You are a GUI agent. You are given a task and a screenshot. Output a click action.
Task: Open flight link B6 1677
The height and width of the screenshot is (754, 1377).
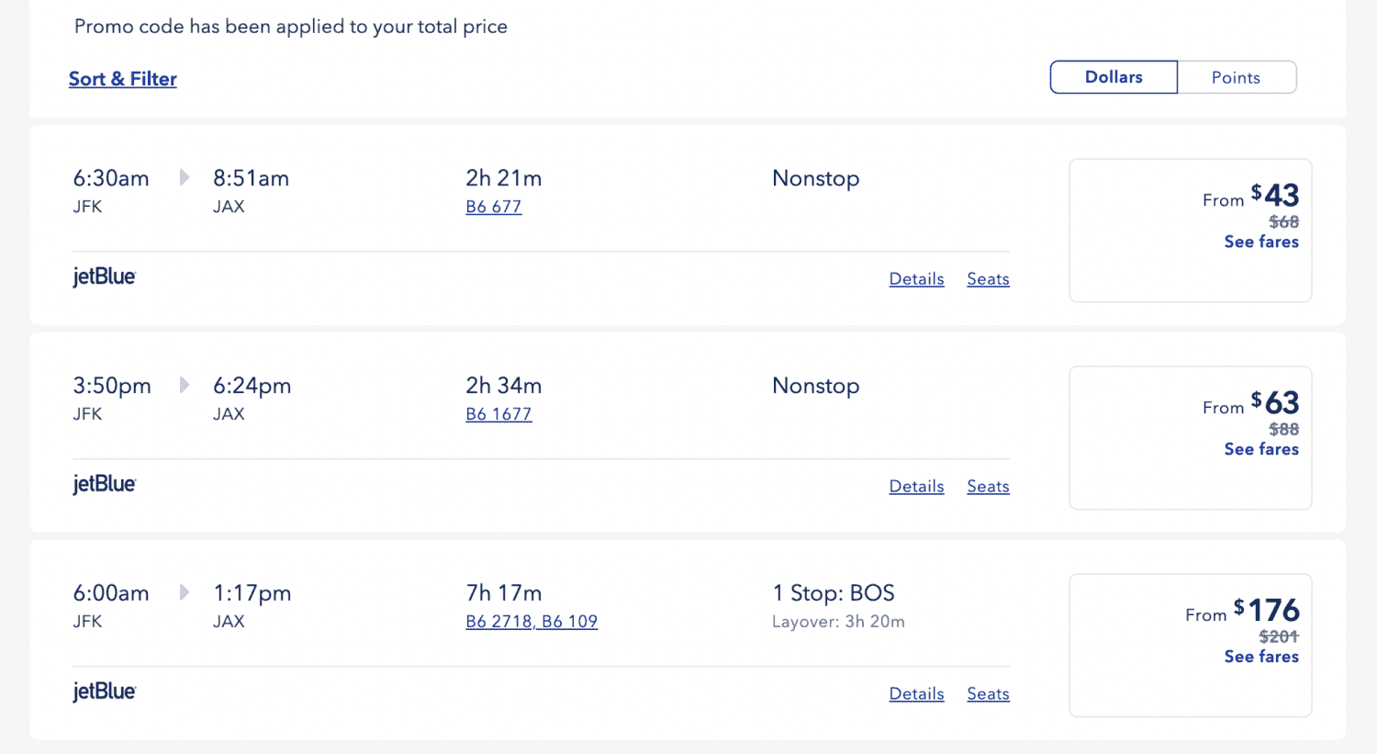pos(498,414)
